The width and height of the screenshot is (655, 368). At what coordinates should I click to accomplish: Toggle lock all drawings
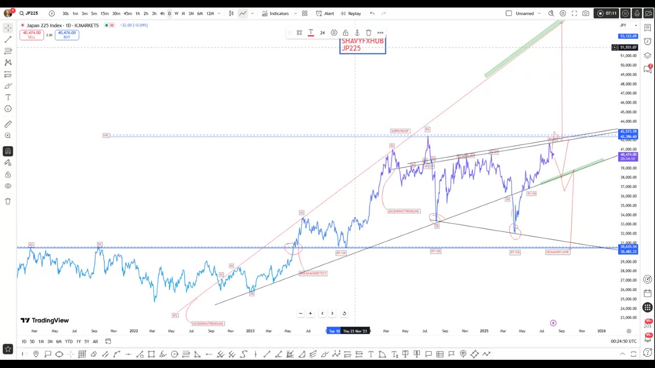[8, 174]
